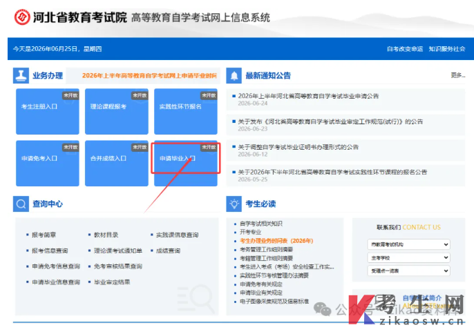
Task: Click the orange scrolling 申请毕业时间 announcement
Action: (x=149, y=75)
